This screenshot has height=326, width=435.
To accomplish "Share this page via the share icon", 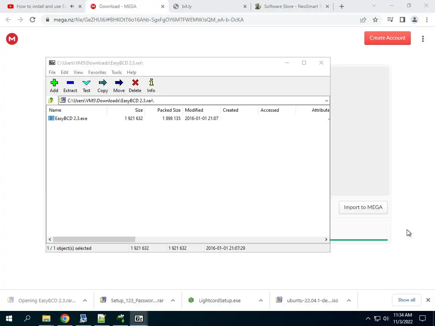I will pos(363,20).
